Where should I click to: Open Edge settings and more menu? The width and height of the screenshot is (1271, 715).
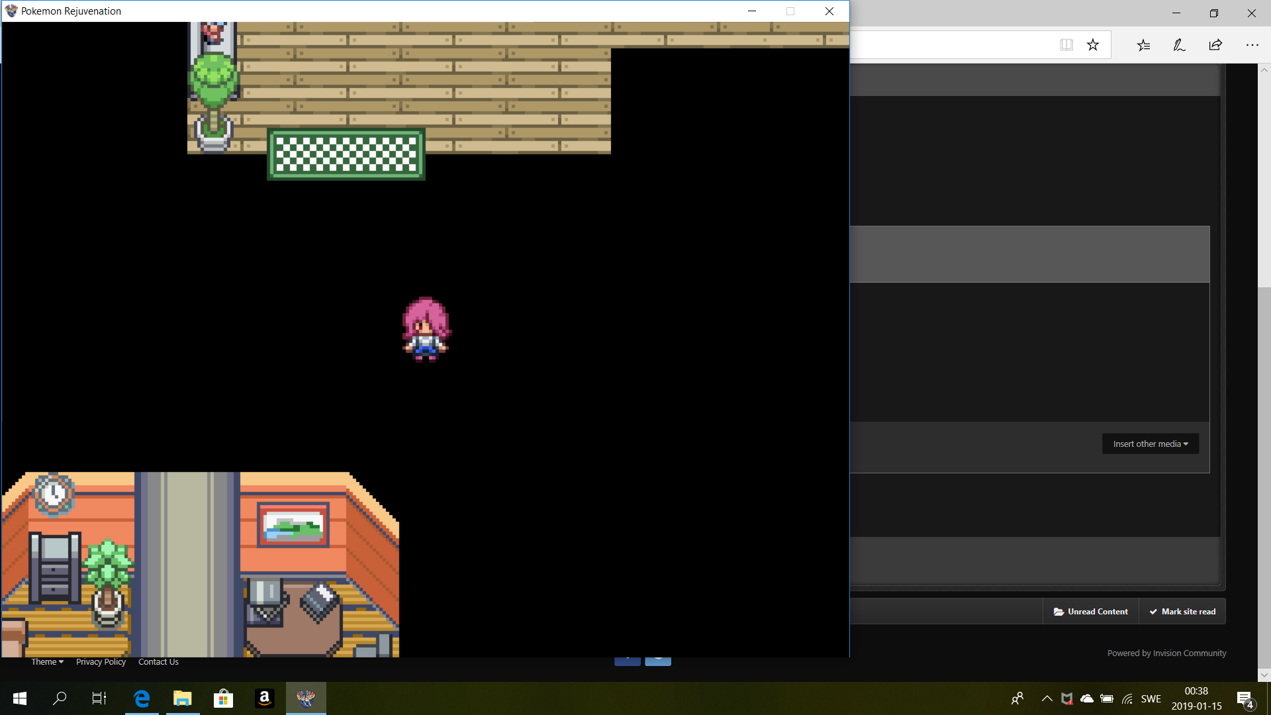click(1252, 45)
